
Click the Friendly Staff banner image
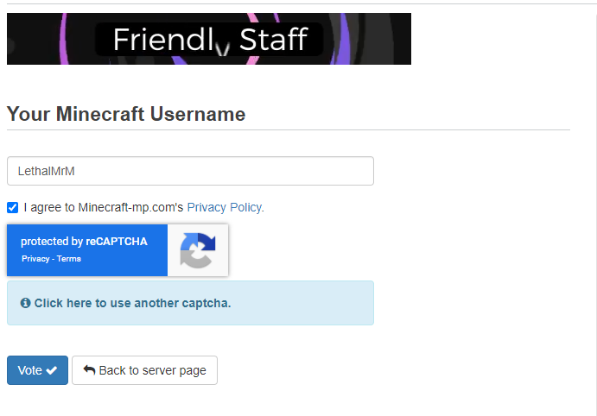point(209,39)
